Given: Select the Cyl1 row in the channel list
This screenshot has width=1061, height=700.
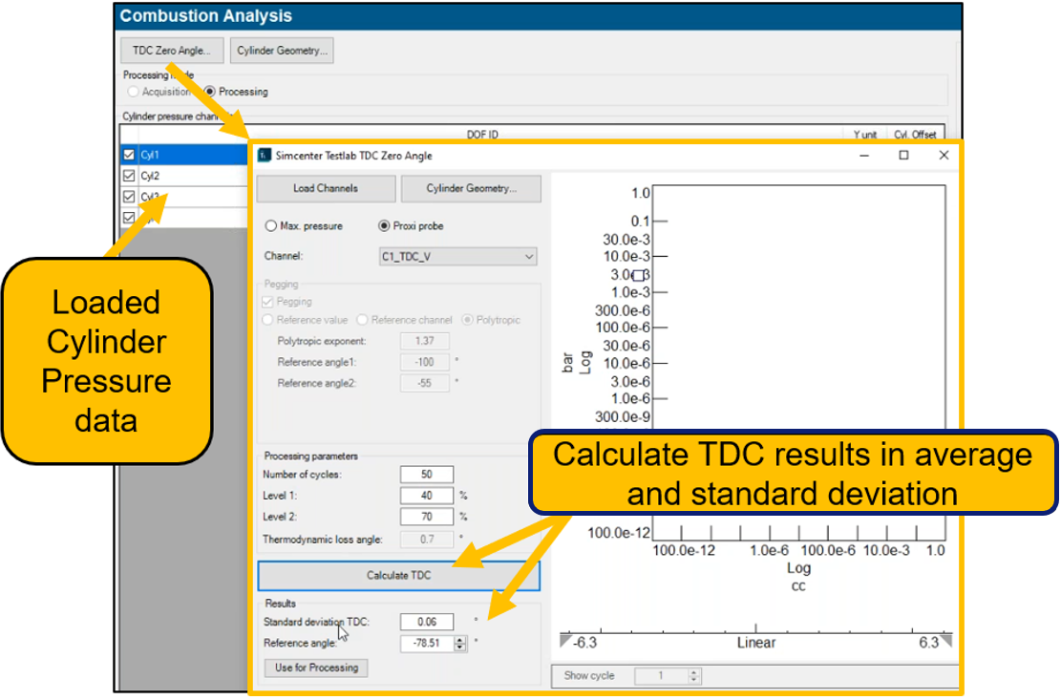Looking at the screenshot, I should [184, 155].
